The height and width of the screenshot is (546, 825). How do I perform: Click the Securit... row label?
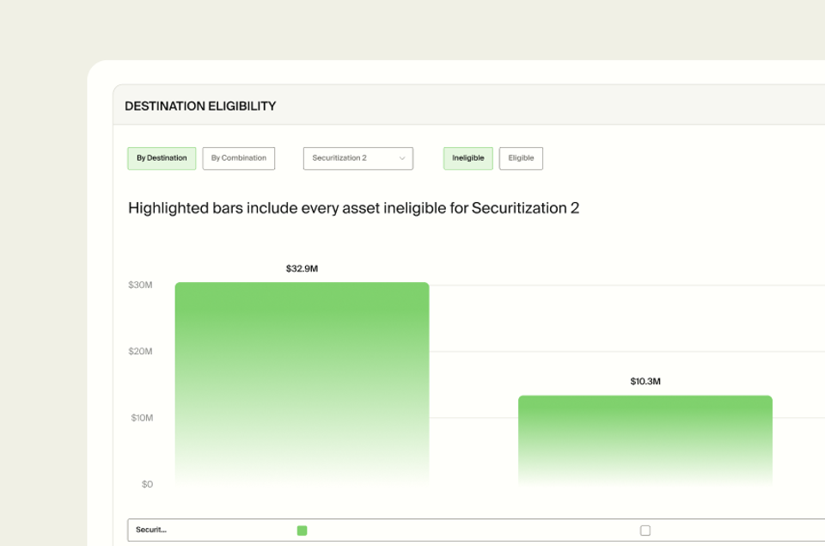tap(151, 530)
